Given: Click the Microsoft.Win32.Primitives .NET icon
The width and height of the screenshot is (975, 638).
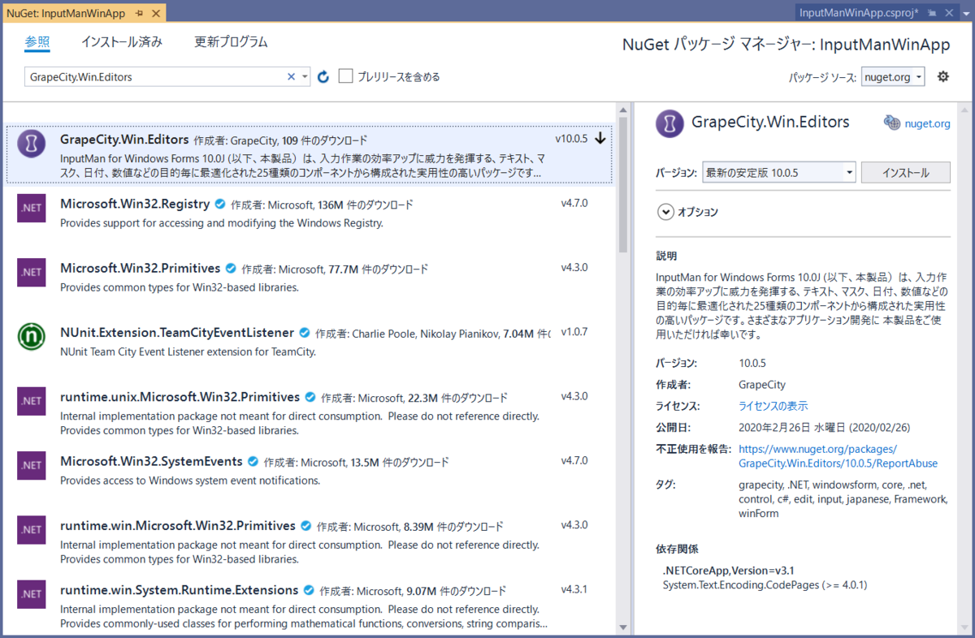Looking at the screenshot, I should (31, 272).
